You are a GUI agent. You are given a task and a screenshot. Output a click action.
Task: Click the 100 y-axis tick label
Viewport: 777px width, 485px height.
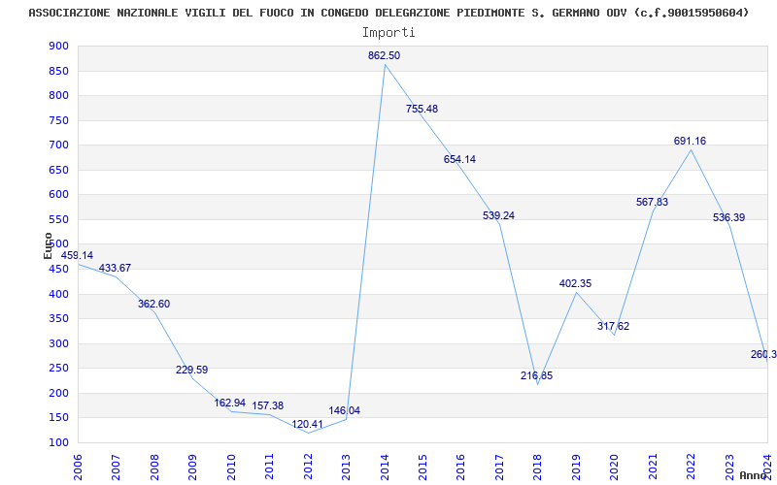58,442
